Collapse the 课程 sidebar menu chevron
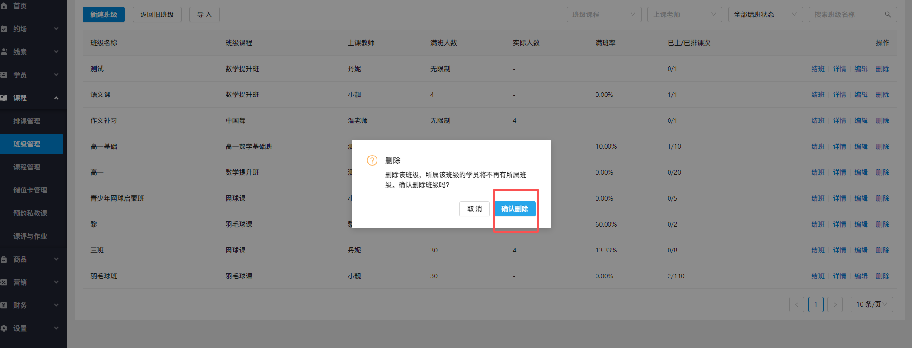The width and height of the screenshot is (912, 348). (x=56, y=98)
